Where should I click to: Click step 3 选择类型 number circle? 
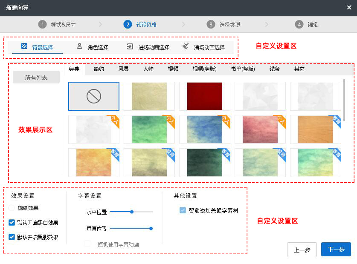[211, 24]
